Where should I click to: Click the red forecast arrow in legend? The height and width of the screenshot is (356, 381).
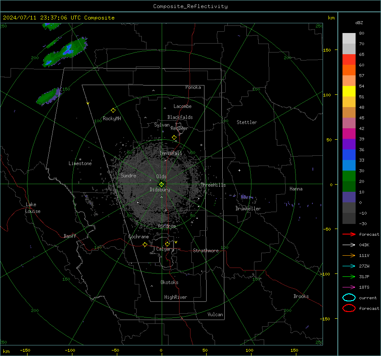349,234
